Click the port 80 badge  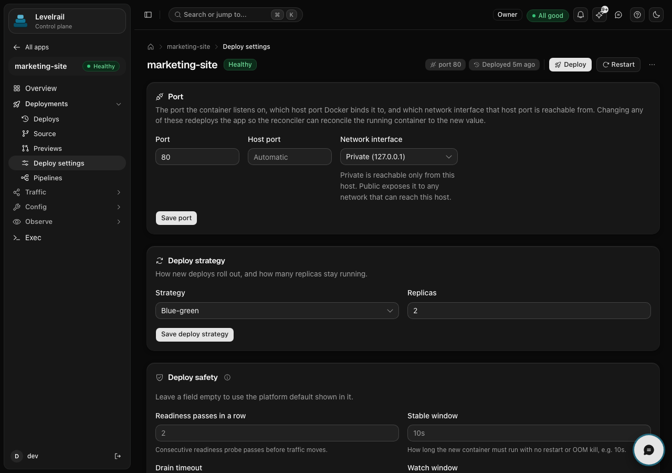[446, 65]
